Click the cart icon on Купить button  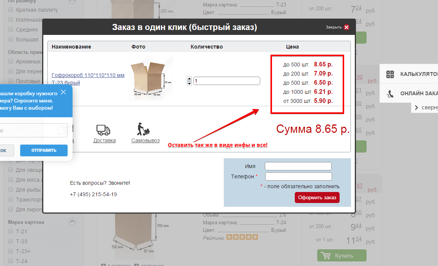coord(326,255)
